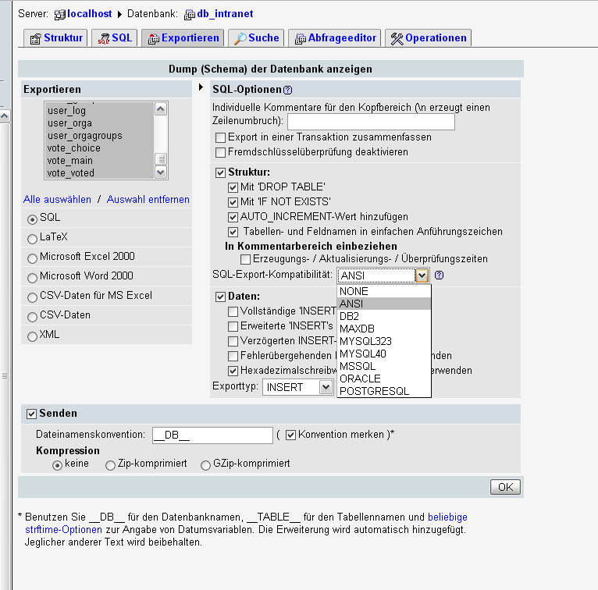Click help icon next to compatibility dropdown
598x590 pixels.
pyautogui.click(x=439, y=275)
